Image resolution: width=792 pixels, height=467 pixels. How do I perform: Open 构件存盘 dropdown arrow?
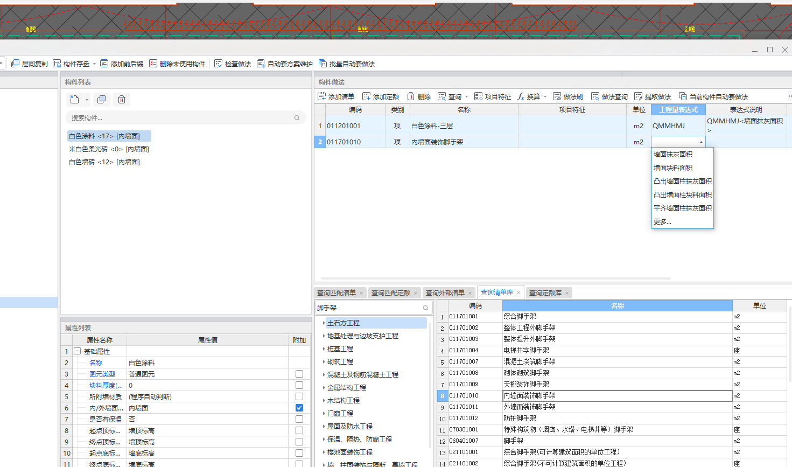pyautogui.click(x=94, y=64)
